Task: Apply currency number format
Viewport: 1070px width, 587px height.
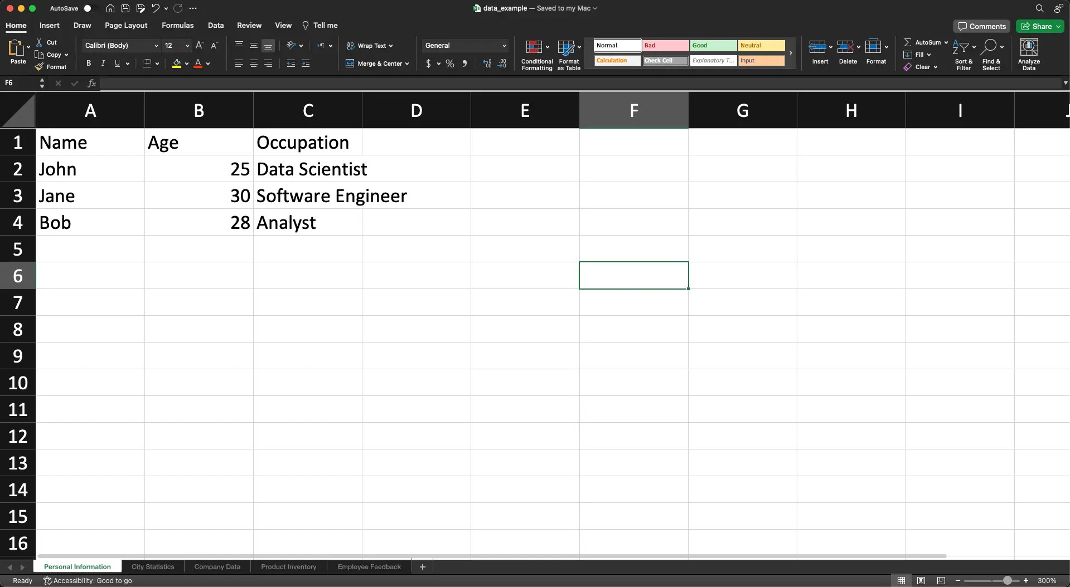Action: click(x=429, y=63)
